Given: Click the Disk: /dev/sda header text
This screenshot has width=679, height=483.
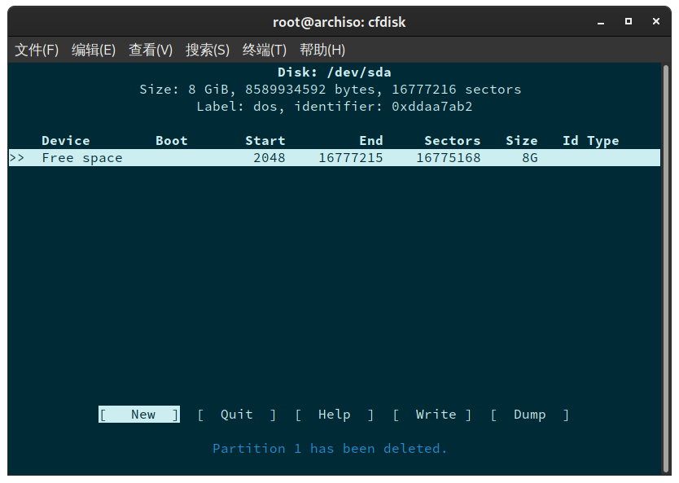Looking at the screenshot, I should [339, 72].
